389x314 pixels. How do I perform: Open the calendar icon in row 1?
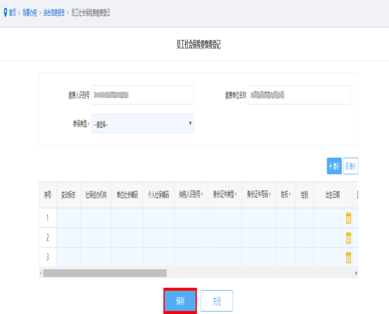[348, 218]
